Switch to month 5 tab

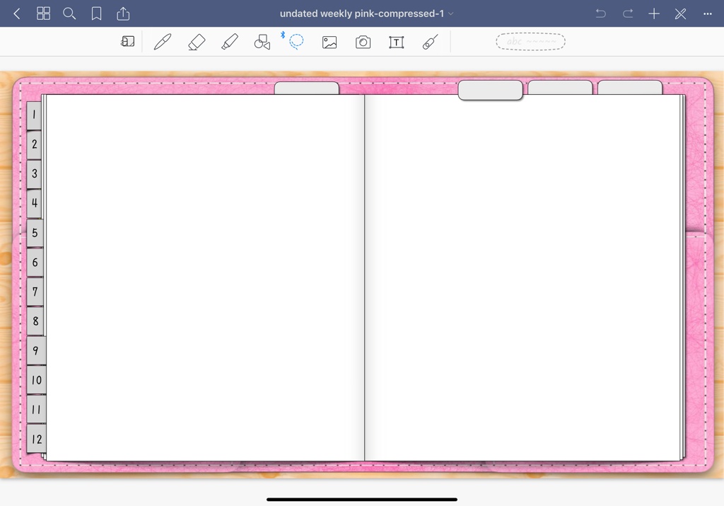[35, 232]
